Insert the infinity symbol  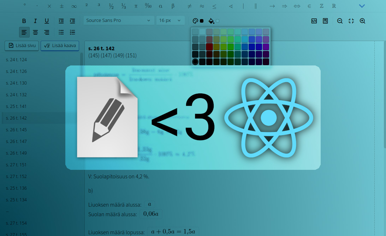pos(74,6)
